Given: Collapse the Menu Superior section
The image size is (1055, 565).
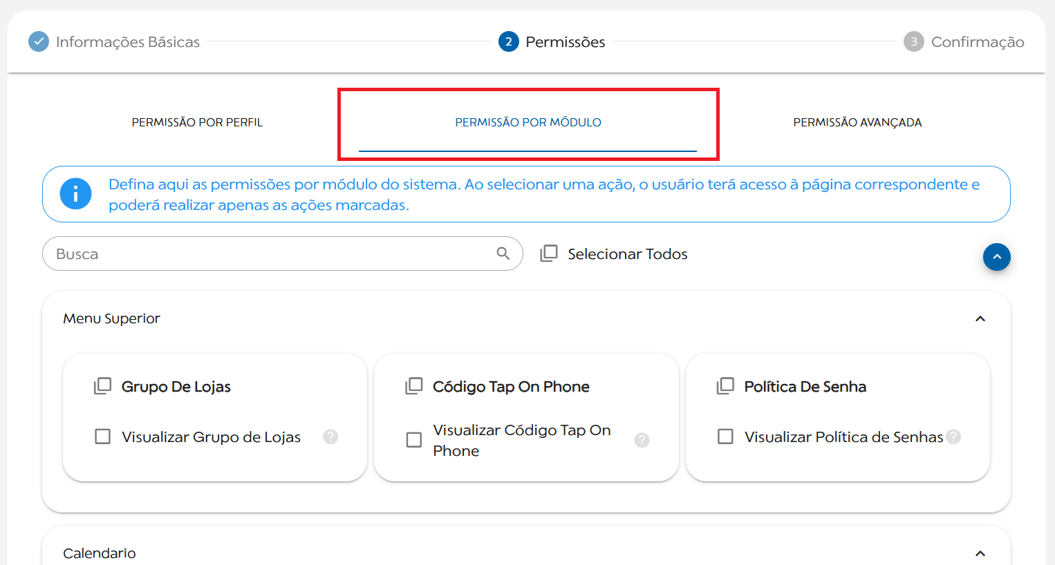Looking at the screenshot, I should point(980,318).
